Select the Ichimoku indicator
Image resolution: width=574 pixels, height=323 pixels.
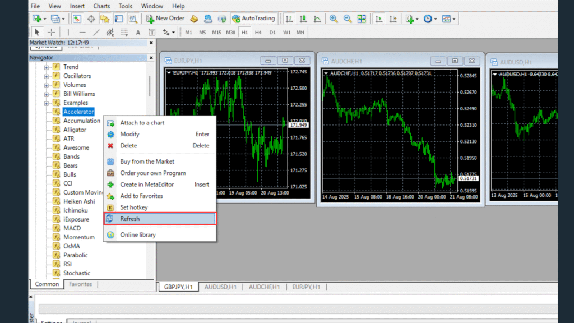pos(76,211)
